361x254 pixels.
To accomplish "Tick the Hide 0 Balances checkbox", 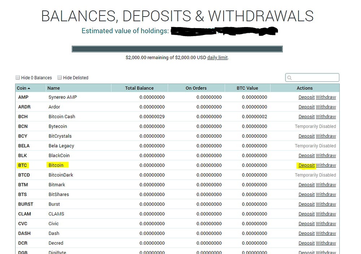I will [18, 78].
